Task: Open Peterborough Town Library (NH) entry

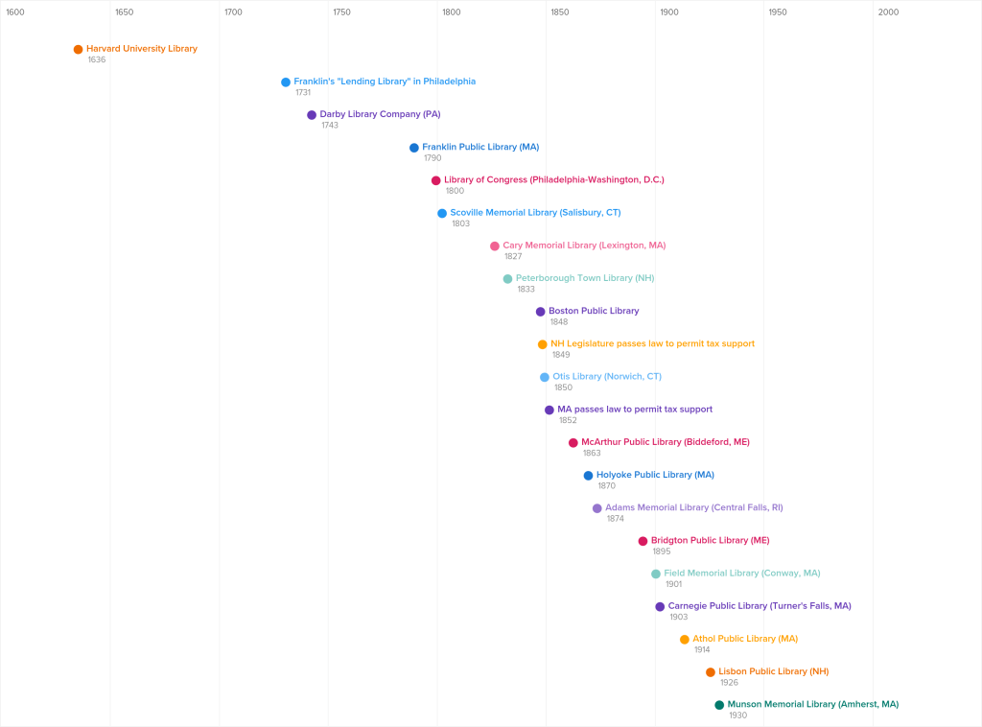Action: click(584, 278)
